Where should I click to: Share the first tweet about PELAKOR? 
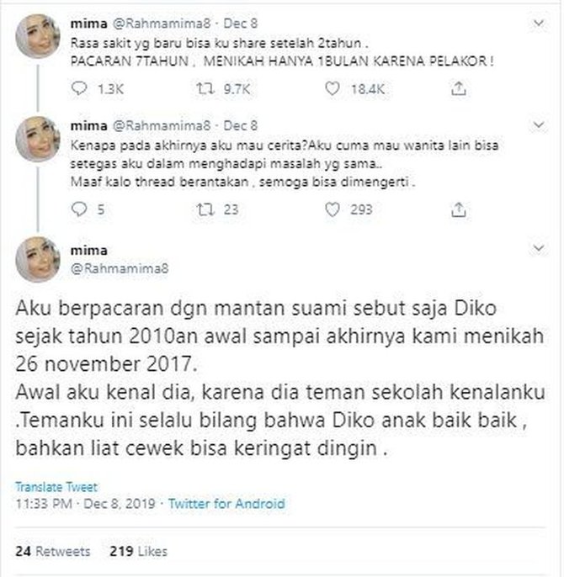(459, 88)
